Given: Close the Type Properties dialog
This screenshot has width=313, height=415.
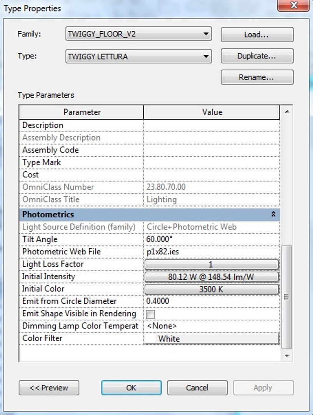Looking at the screenshot, I should (293, 5).
